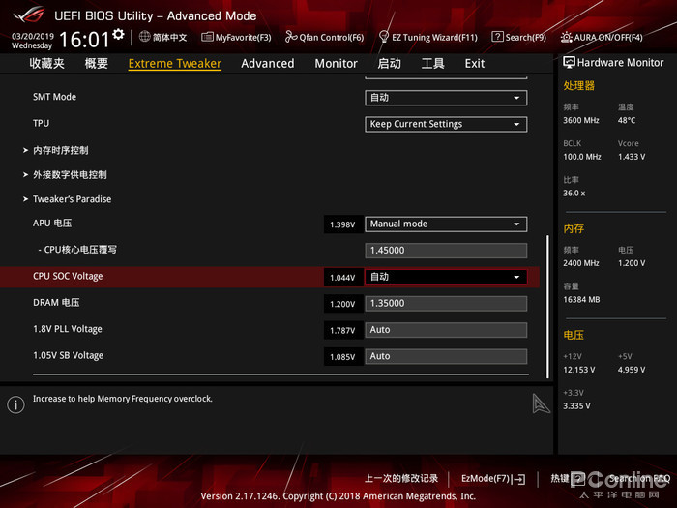Select the CPU SOC Voltage row label
The width and height of the screenshot is (677, 508).
(68, 276)
